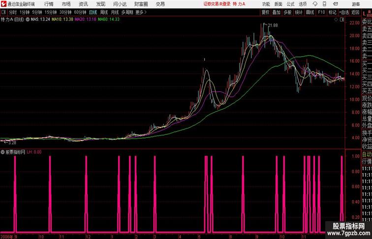The height and width of the screenshot is (239, 372).
Task: Open the MA indicator settings circle beside 特力A
Action: tap(28, 20)
